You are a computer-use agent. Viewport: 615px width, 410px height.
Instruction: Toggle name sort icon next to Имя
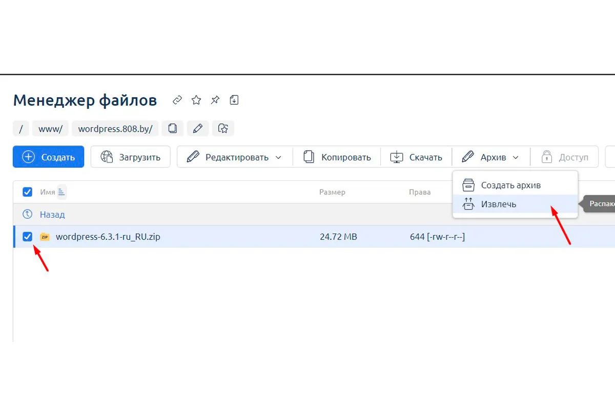click(x=61, y=192)
